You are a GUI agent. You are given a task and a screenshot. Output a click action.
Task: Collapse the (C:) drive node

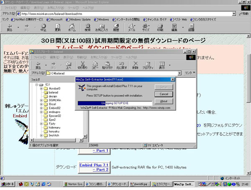pos(37,85)
